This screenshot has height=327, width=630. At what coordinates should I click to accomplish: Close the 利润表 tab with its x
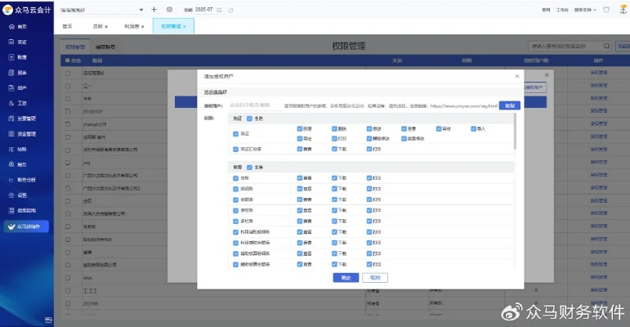click(143, 26)
